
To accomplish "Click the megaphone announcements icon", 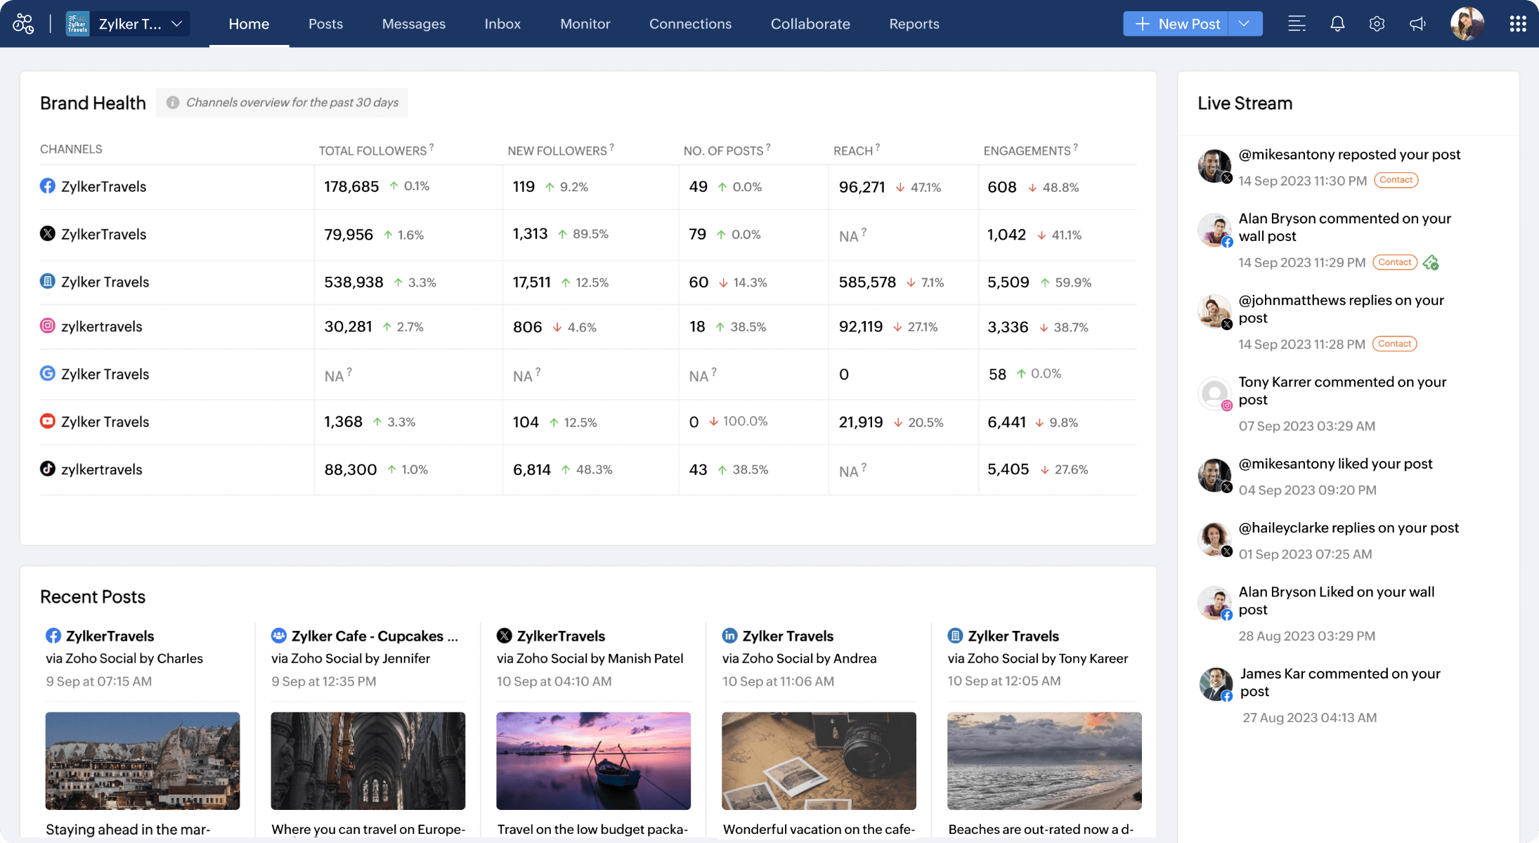I will (1417, 24).
